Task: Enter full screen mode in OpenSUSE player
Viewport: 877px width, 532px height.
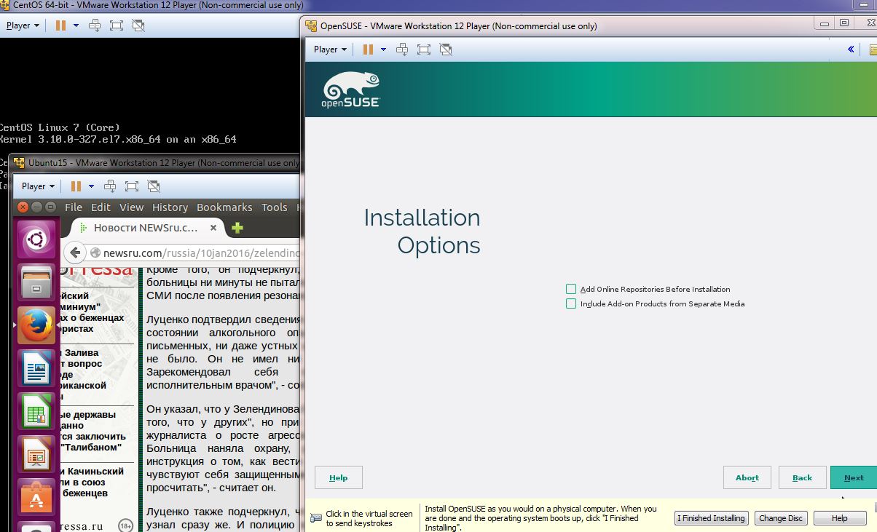Action: click(x=424, y=49)
